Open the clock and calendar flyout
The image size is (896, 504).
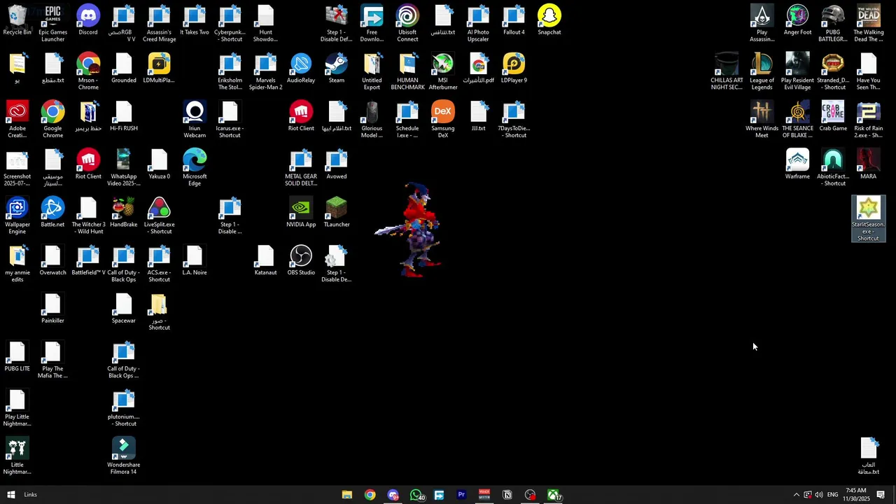point(855,495)
